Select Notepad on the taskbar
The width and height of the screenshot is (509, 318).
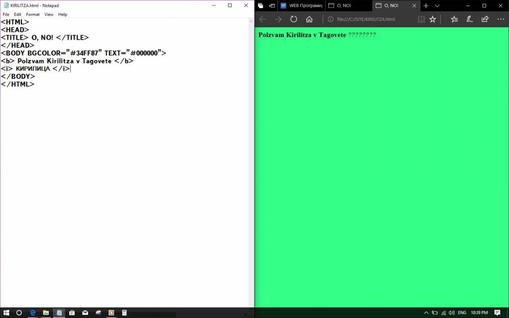point(59,313)
